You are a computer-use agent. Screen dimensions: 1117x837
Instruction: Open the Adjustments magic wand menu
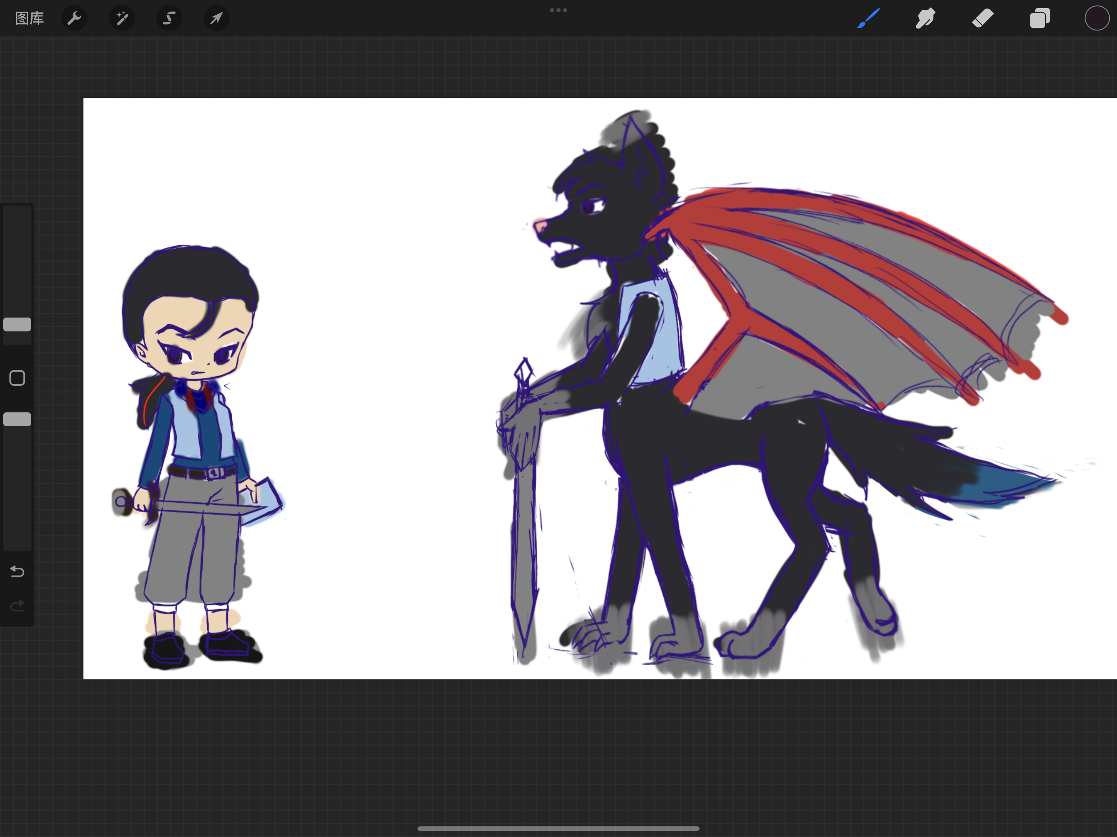point(122,19)
